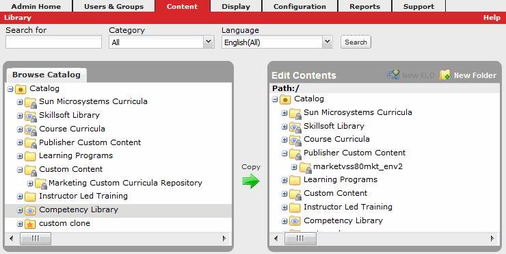Open the Configuration tab

[299, 6]
